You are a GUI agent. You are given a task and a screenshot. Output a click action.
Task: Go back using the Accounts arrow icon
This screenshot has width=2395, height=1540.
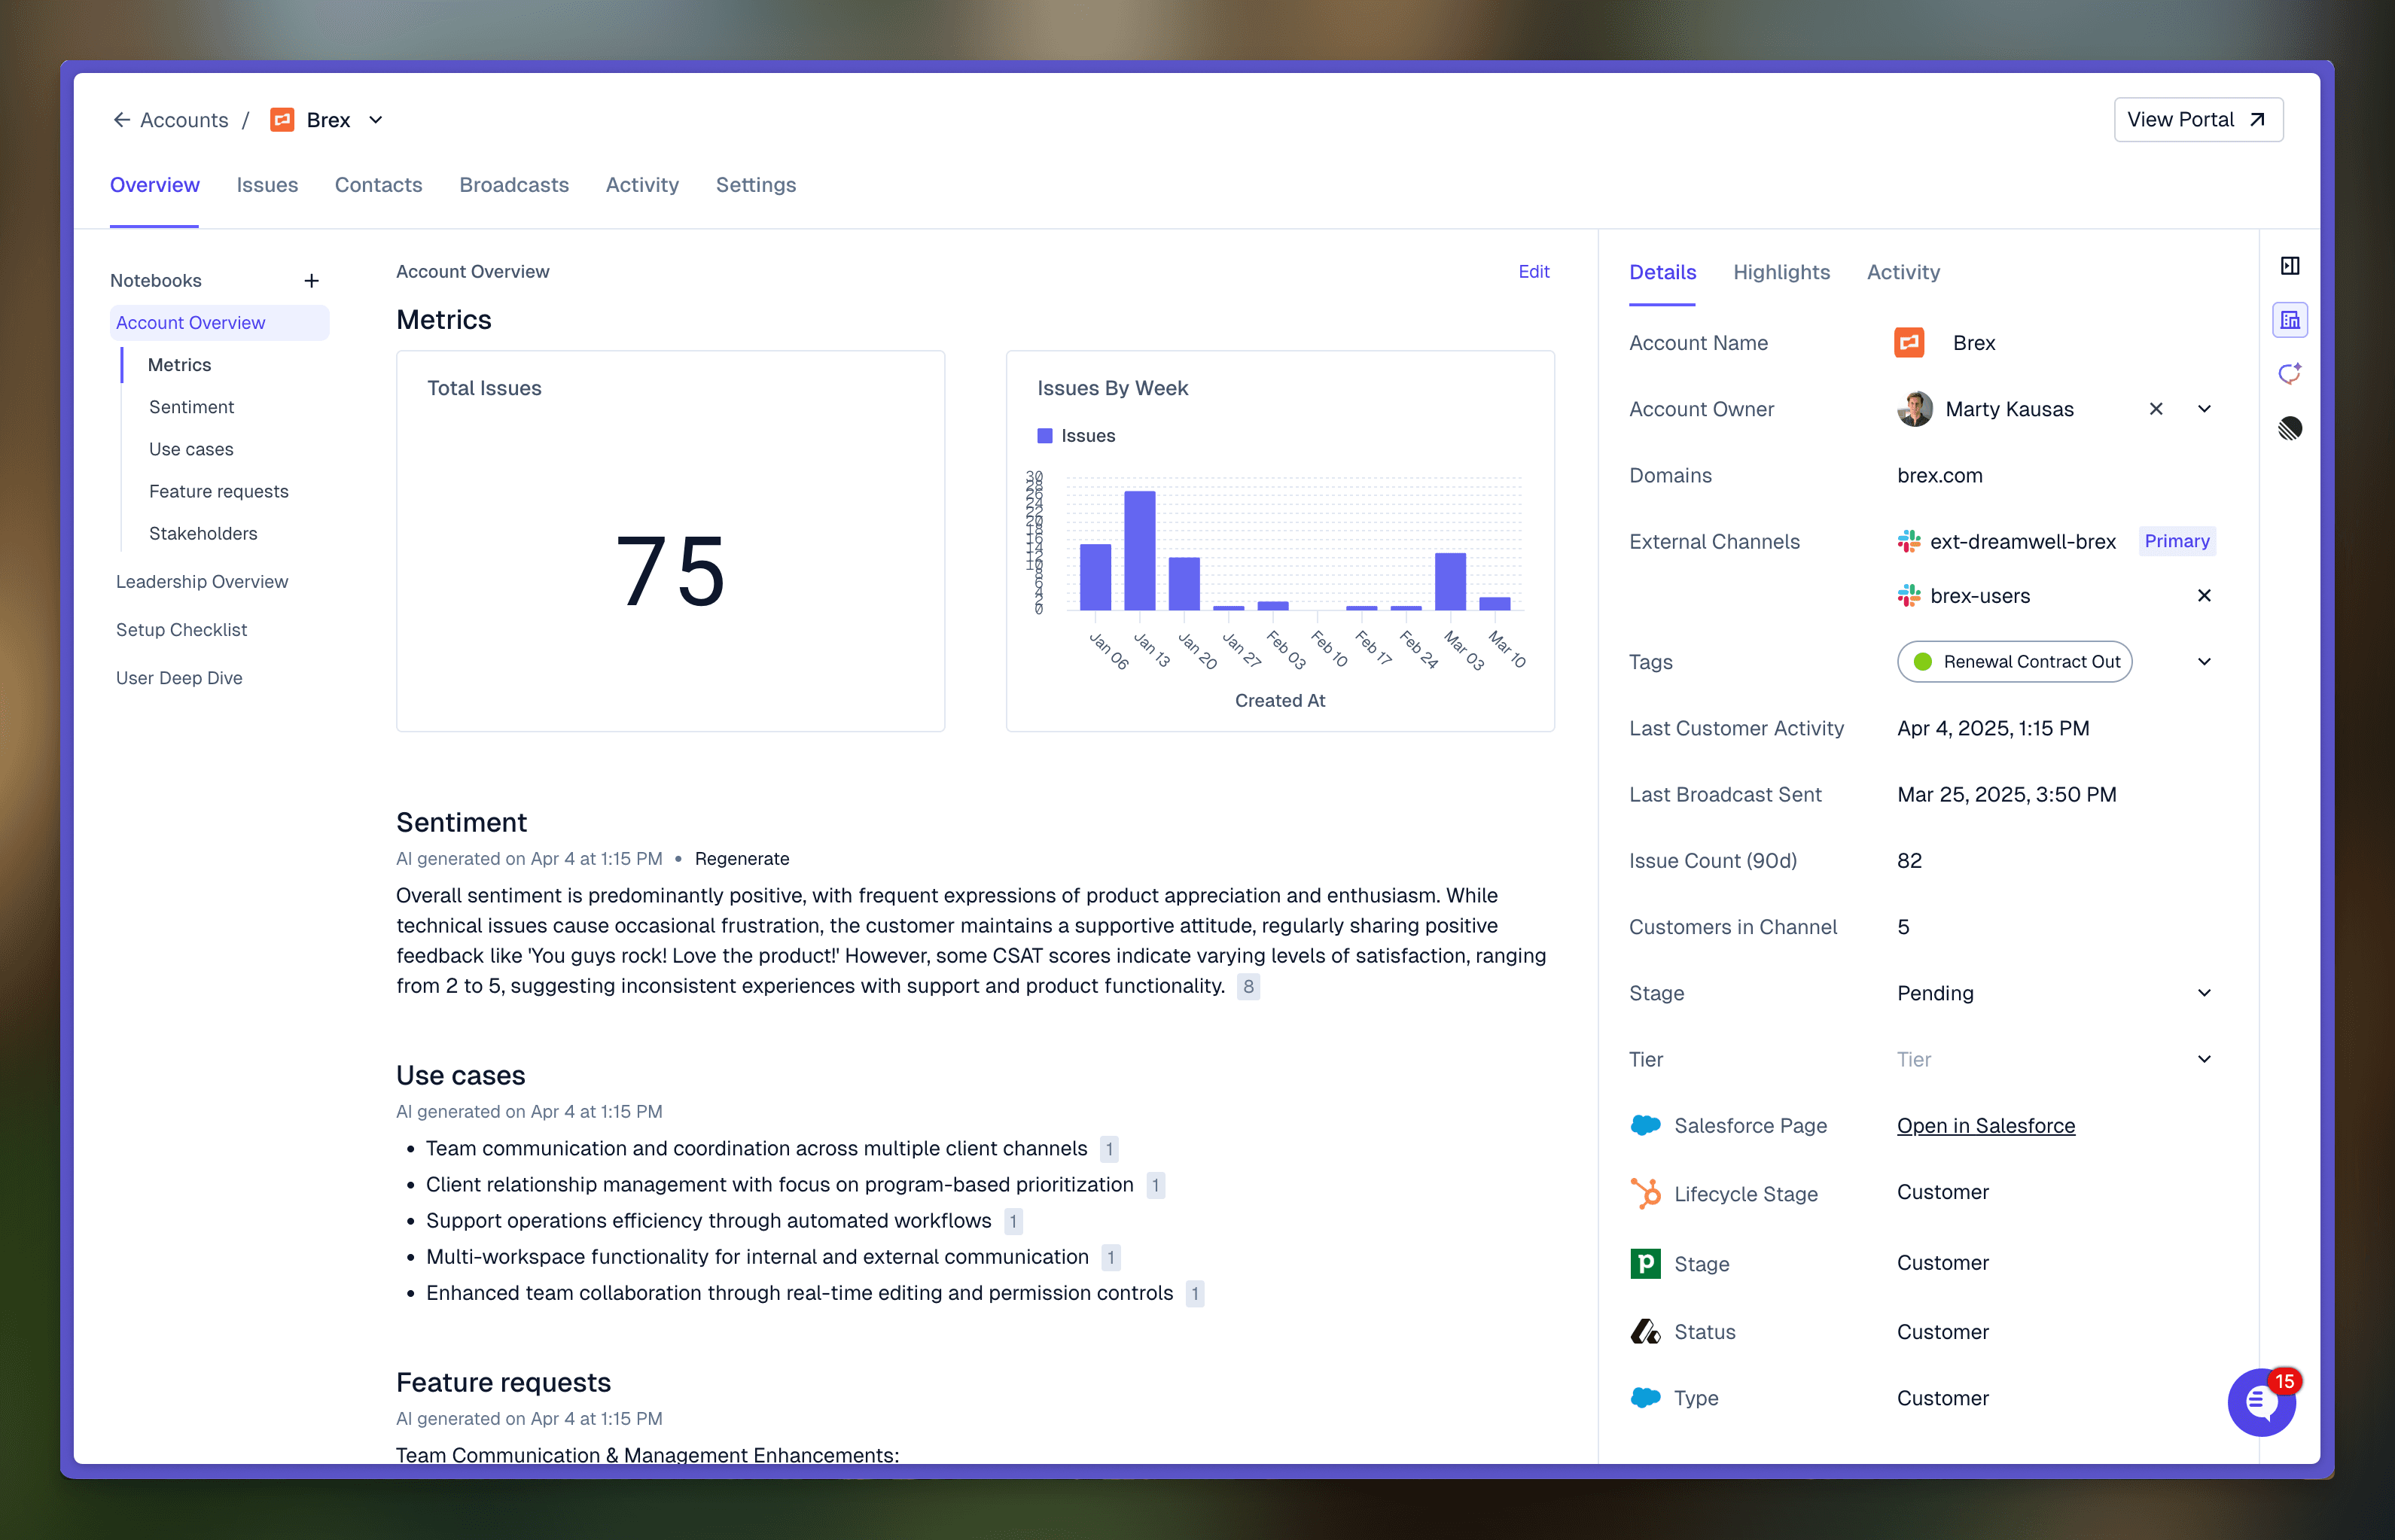(121, 120)
